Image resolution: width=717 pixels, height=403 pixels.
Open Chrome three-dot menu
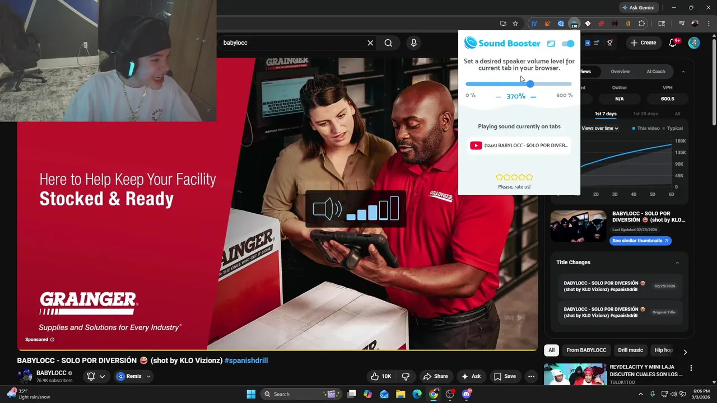(709, 24)
